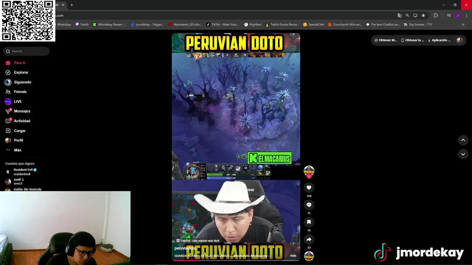Click the Obtener M... button
The image size is (472, 265).
point(385,40)
